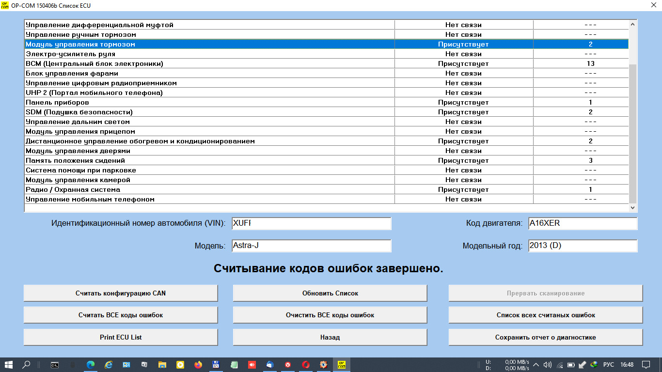This screenshot has height=372, width=662.
Task: Select 'Радио / Охранная система' row
Action: [327, 189]
